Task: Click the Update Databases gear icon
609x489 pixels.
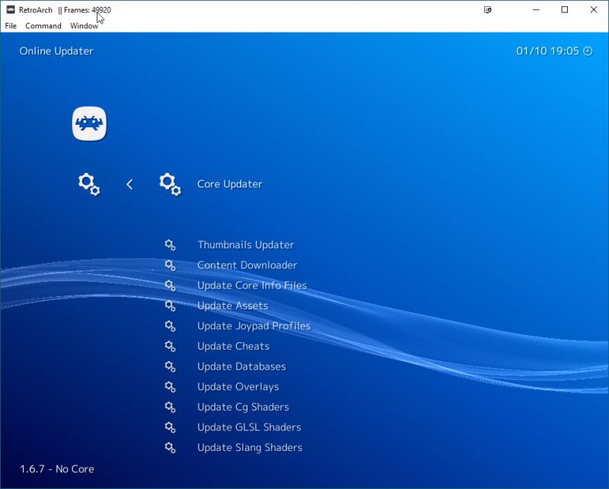Action: coord(171,366)
